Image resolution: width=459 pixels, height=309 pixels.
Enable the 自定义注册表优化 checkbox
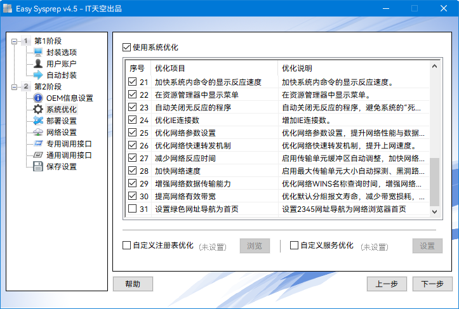pos(126,246)
